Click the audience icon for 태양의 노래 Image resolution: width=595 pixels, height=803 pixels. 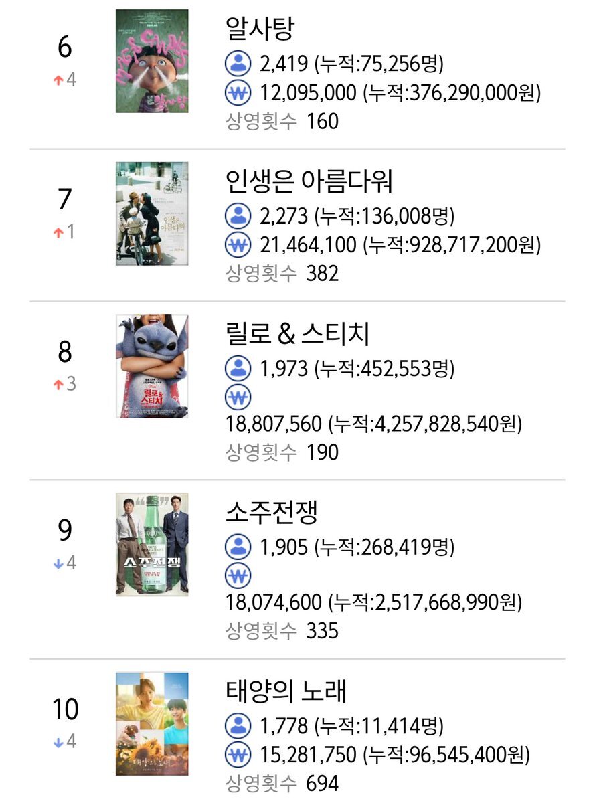tap(238, 725)
